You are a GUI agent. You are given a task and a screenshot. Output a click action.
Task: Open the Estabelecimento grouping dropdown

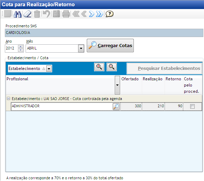tap(49, 69)
